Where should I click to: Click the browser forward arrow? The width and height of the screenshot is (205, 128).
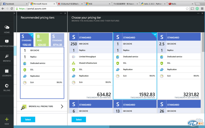pyautogui.click(x=7, y=9)
